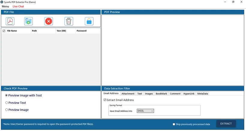Click the red Remove file icon
Viewport: 246px width, 131px height.
coord(49,21)
